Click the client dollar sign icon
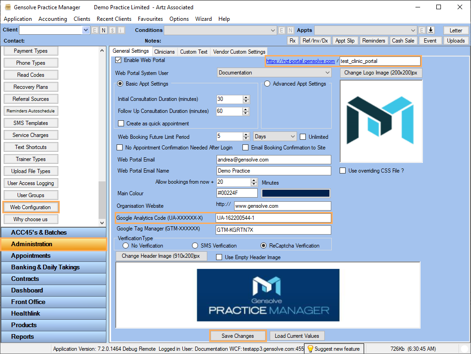This screenshot has height=354, width=471. [x=112, y=30]
